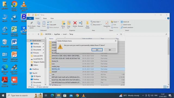
Task: Click Select none in the ribbon
Action: click(x=126, y=24)
